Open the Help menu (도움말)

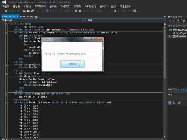pyautogui.click(x=125, y=7)
